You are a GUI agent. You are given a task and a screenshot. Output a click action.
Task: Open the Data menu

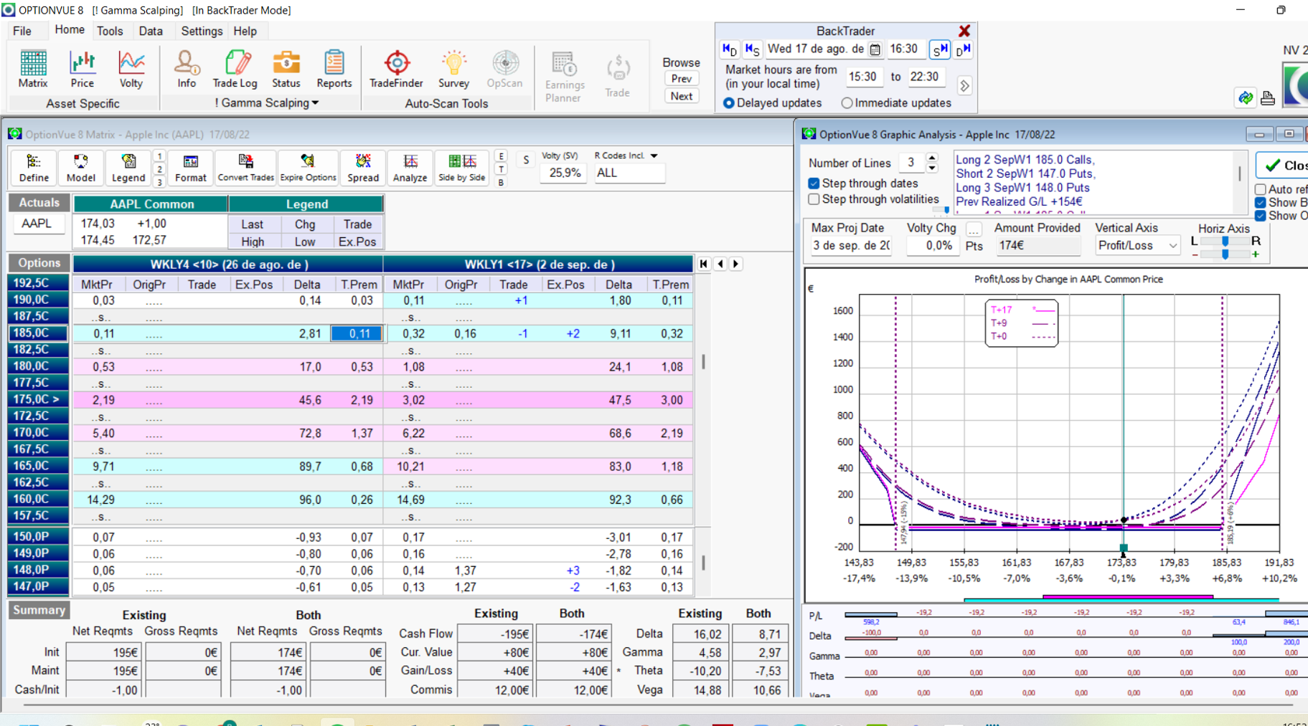click(x=151, y=31)
